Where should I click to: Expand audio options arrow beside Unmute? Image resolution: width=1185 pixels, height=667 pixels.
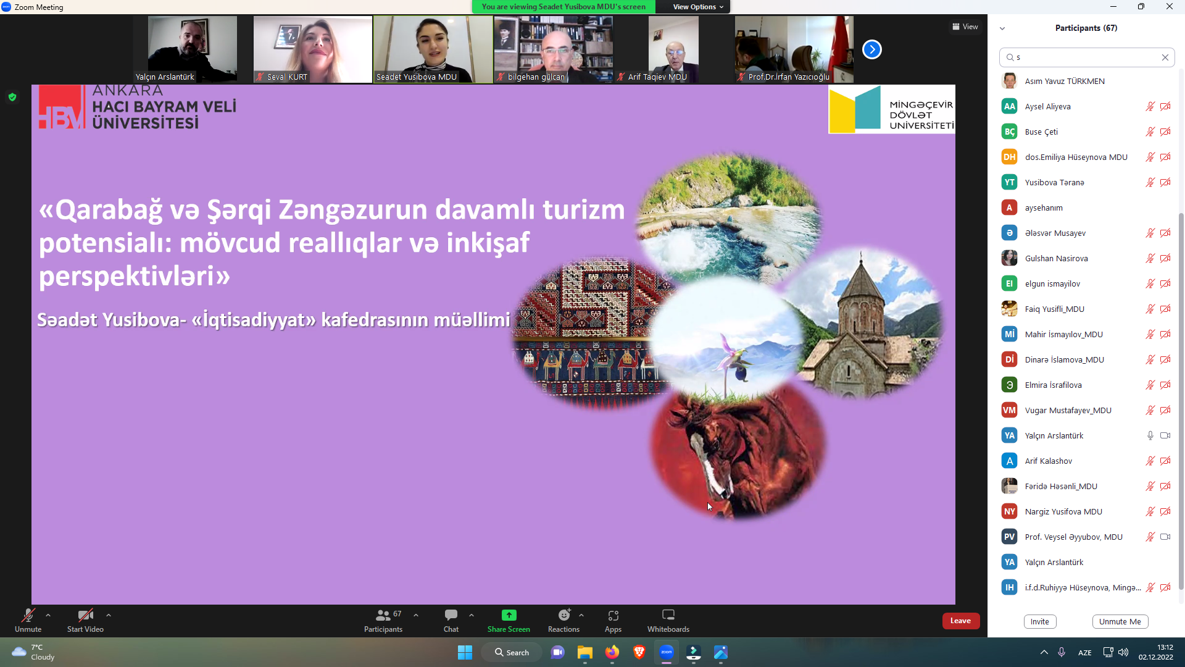click(x=48, y=615)
